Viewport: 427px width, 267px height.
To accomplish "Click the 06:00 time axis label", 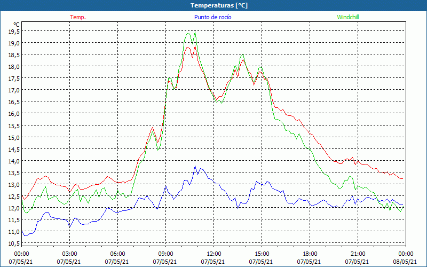I will tap(117, 254).
